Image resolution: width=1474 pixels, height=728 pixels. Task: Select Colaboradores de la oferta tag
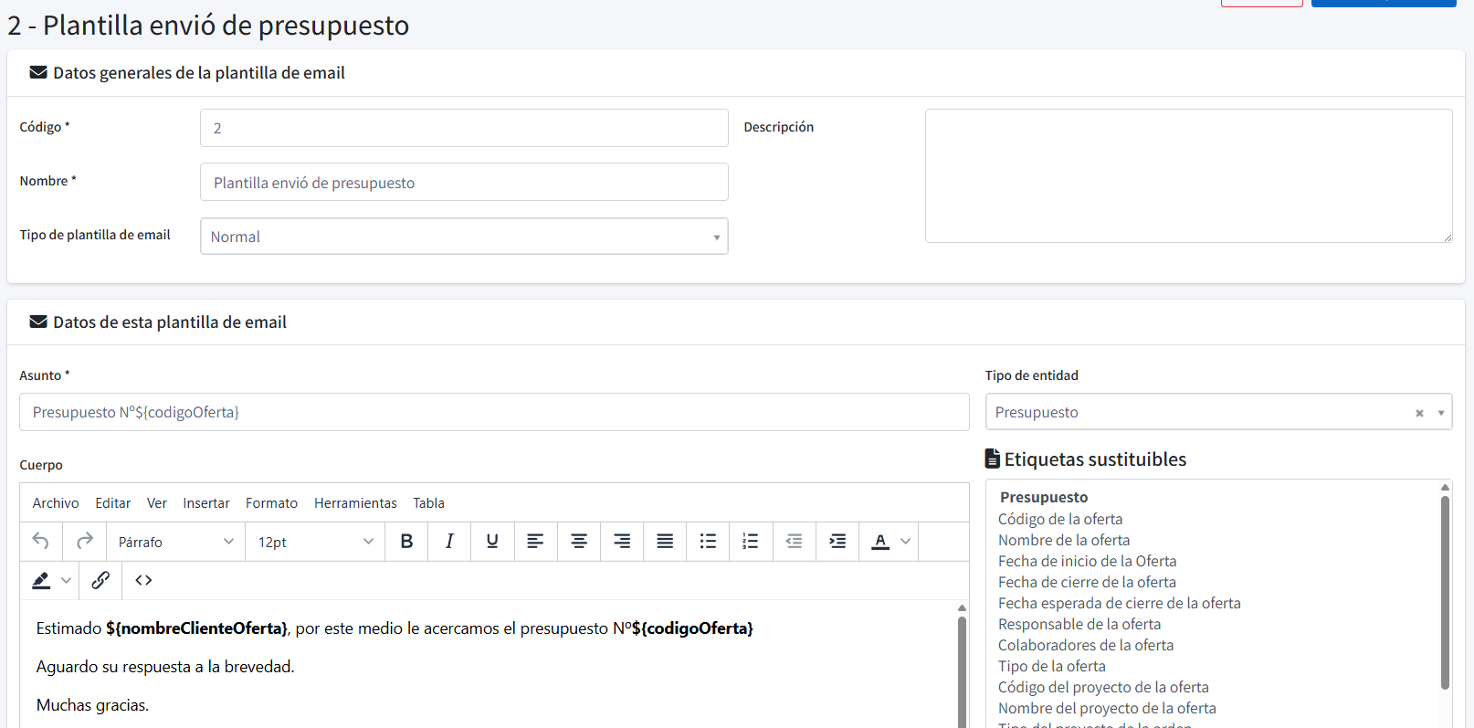(1086, 645)
